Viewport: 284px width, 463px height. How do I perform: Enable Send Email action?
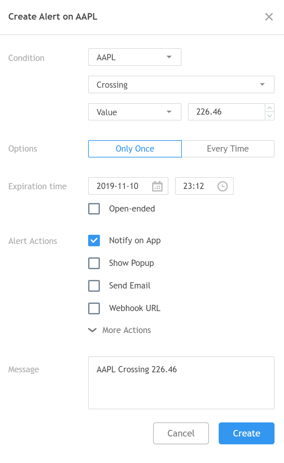coord(94,286)
